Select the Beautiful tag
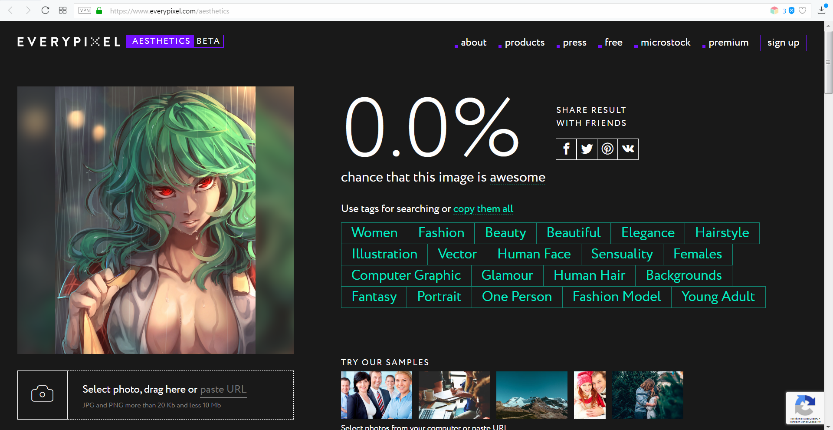Image resolution: width=833 pixels, height=430 pixels. (x=574, y=233)
